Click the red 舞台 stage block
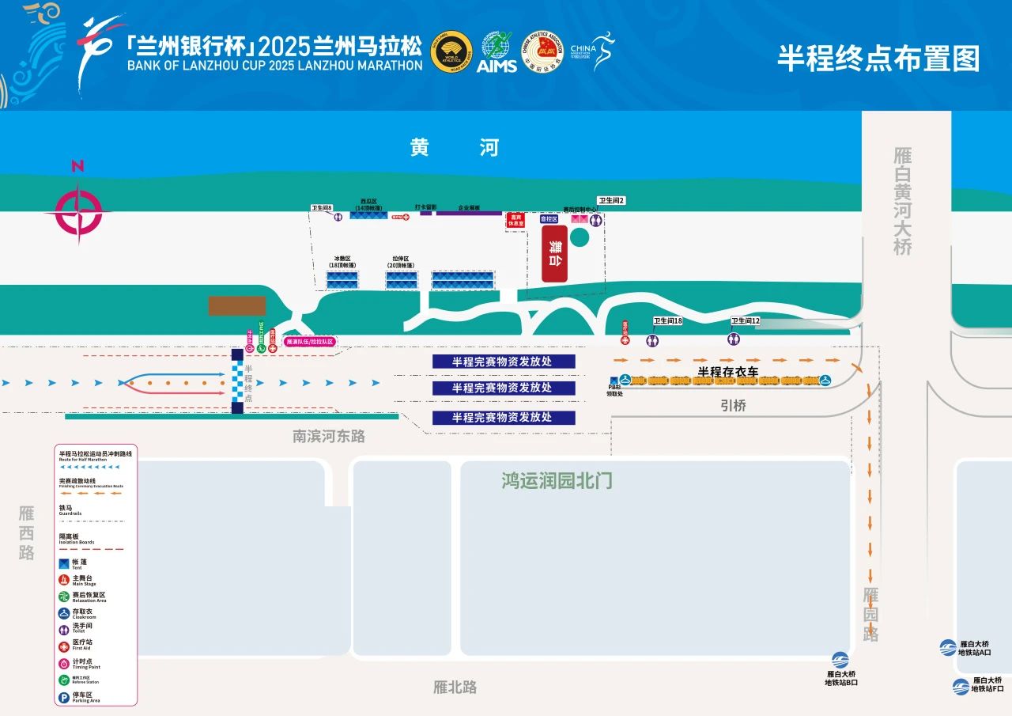 [554, 252]
